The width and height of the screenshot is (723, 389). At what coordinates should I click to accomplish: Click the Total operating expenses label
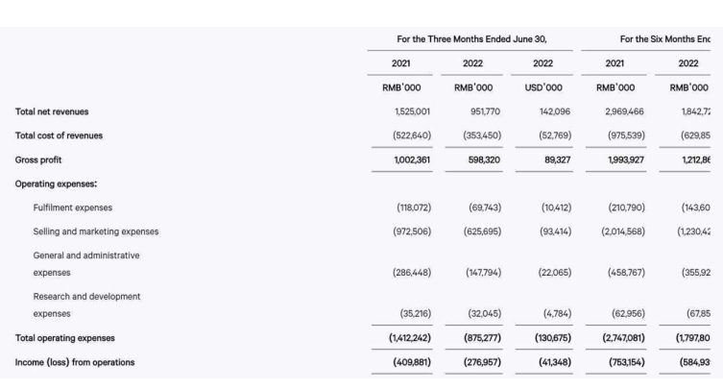pos(64,338)
